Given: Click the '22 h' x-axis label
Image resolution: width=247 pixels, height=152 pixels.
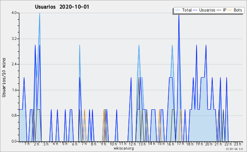Looking at the screenshot, I should tap(228, 144).
